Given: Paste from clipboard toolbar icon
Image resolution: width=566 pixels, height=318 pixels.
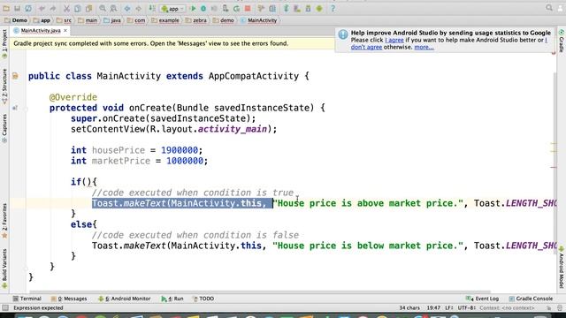Looking at the screenshot, I should pyautogui.click(x=88, y=8).
